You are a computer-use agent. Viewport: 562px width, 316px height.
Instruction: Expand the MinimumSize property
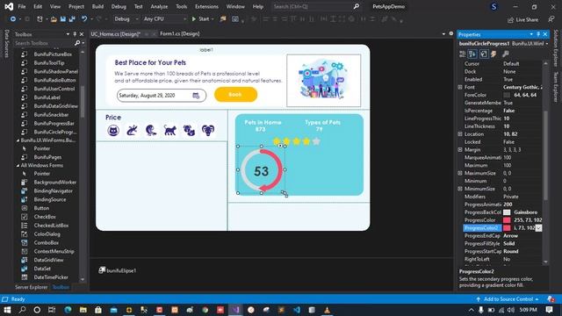coord(460,189)
